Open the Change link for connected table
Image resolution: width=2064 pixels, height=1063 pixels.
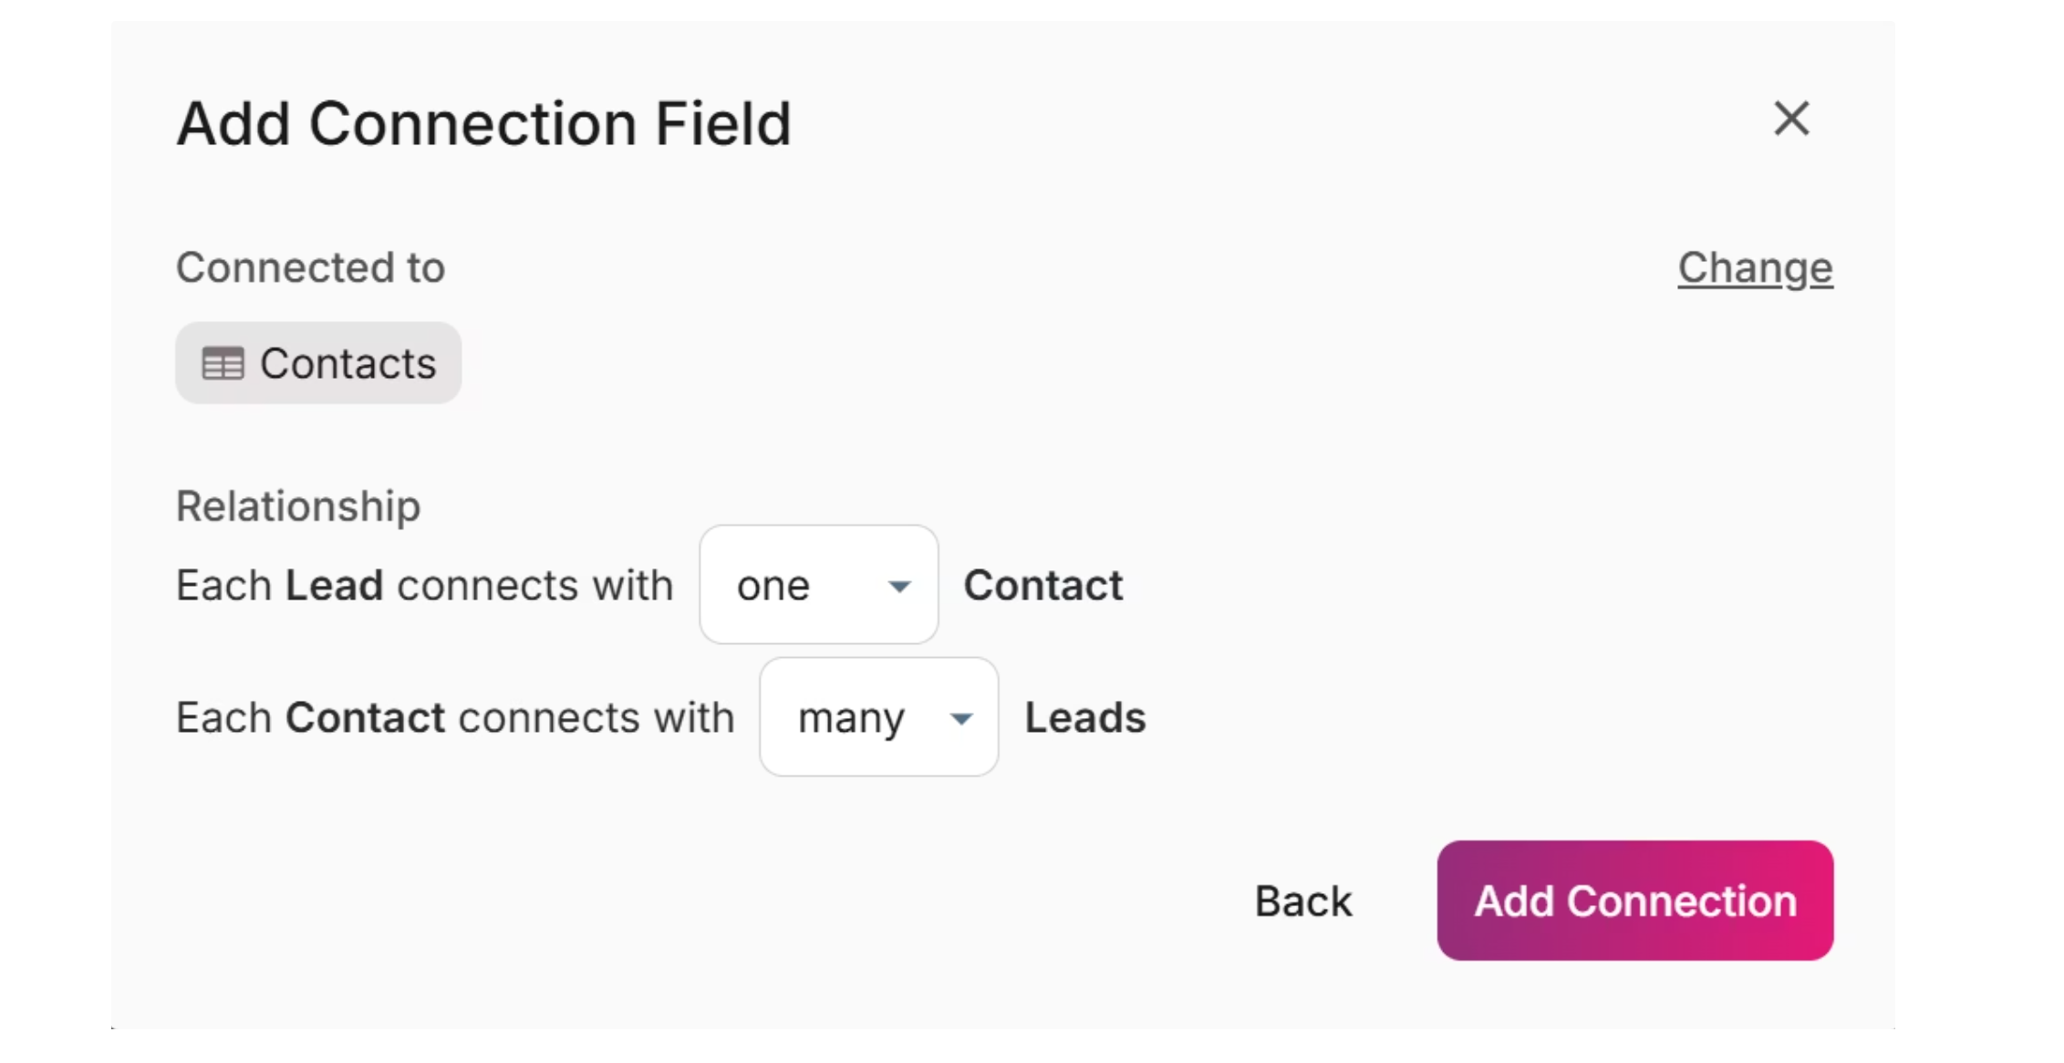(1755, 268)
